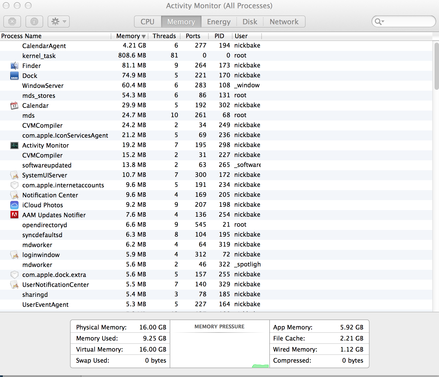
Task: Click the Virtual Memory label
Action: pyautogui.click(x=100, y=349)
